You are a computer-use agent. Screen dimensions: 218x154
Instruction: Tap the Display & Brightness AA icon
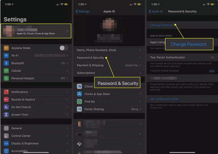point(6,143)
